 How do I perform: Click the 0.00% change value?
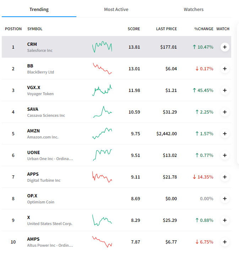pyautogui.click(x=207, y=199)
